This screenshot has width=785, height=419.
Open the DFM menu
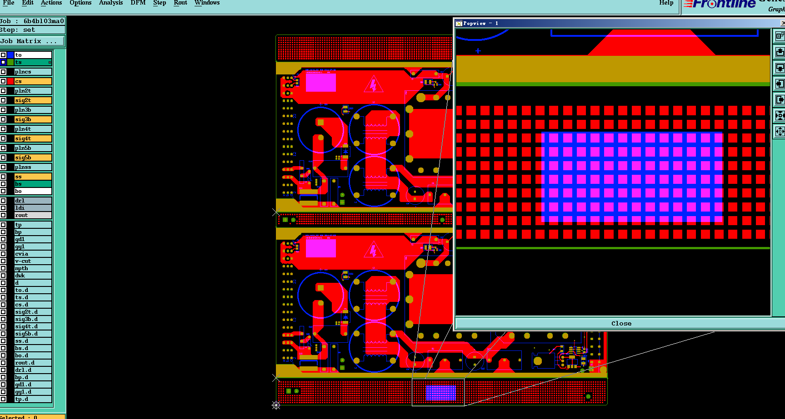click(x=138, y=3)
